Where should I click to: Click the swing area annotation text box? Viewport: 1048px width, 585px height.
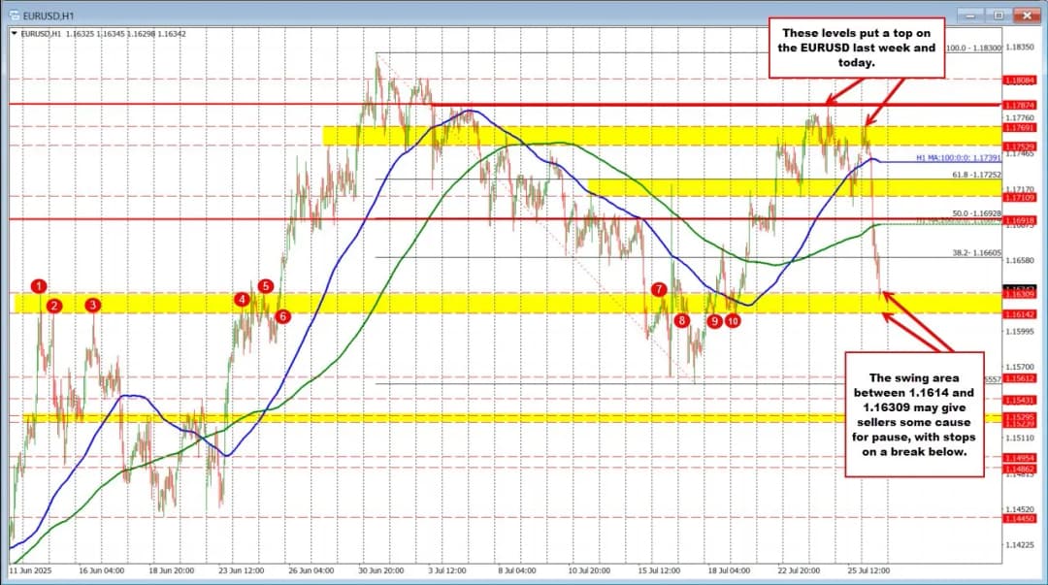(911, 414)
